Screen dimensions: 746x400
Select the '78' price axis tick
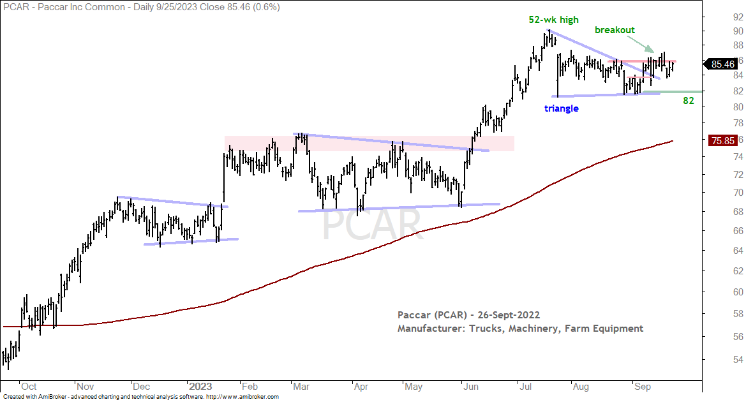[x=738, y=123]
